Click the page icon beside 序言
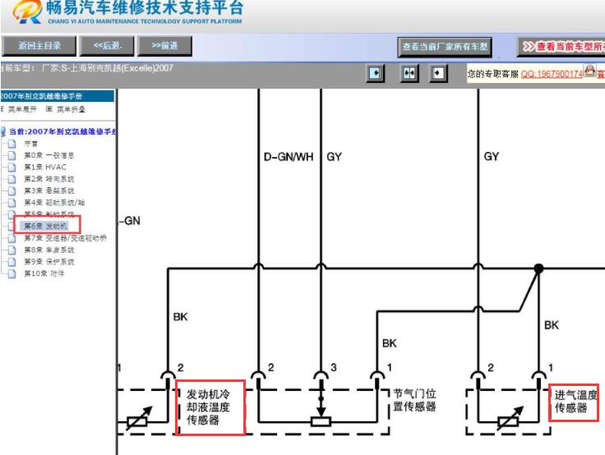Screen dimensions: 605x455 tap(12, 144)
